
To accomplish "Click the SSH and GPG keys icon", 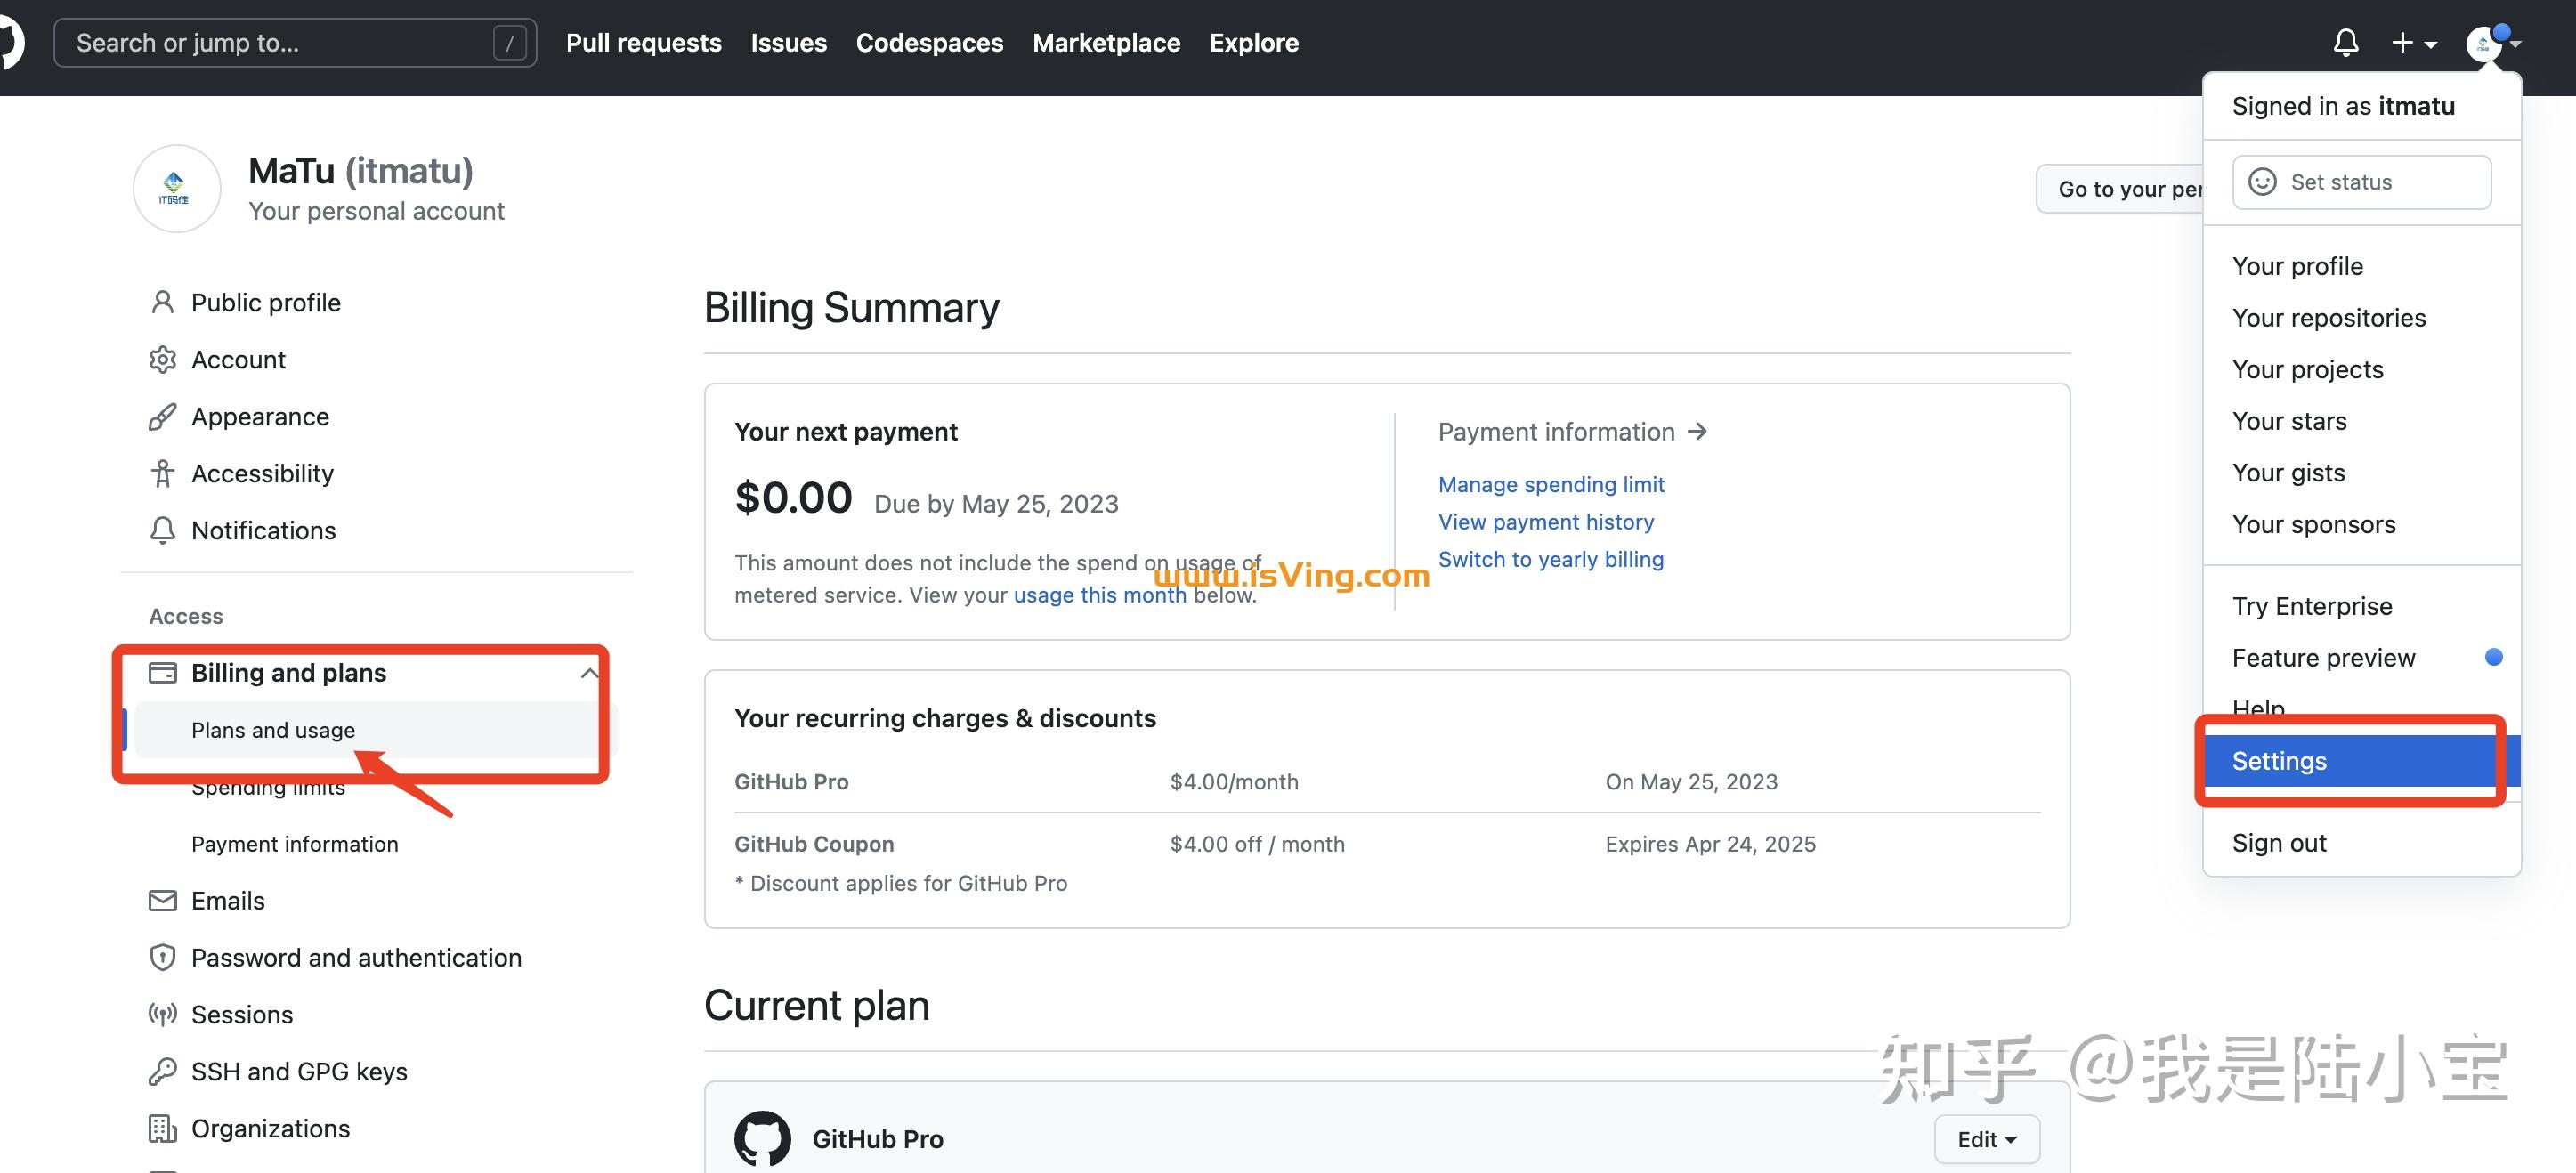I will [x=162, y=1071].
